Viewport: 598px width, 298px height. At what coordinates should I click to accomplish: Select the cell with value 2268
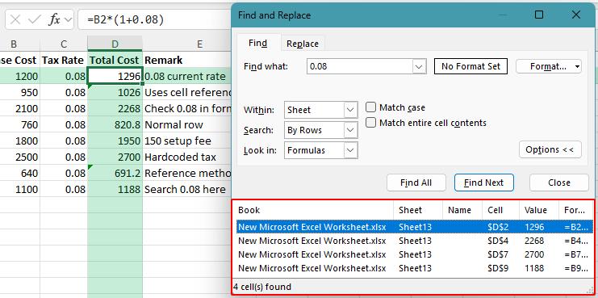pyautogui.click(x=115, y=109)
